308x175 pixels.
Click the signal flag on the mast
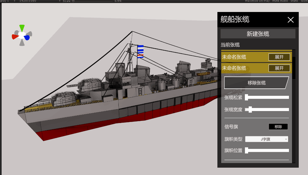pos(140,52)
